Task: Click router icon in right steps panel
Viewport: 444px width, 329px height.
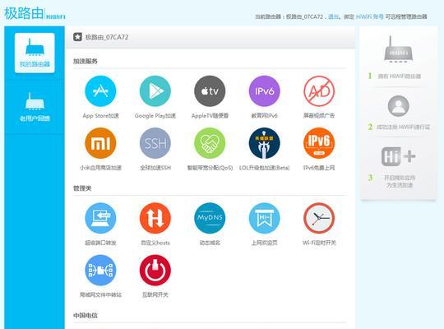Action: point(398,49)
